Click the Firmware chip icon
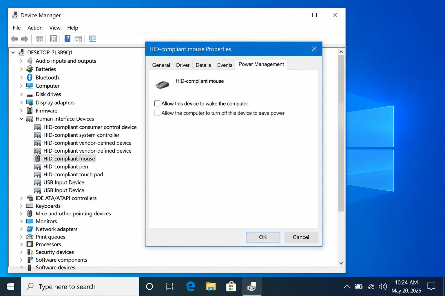 tap(30, 111)
